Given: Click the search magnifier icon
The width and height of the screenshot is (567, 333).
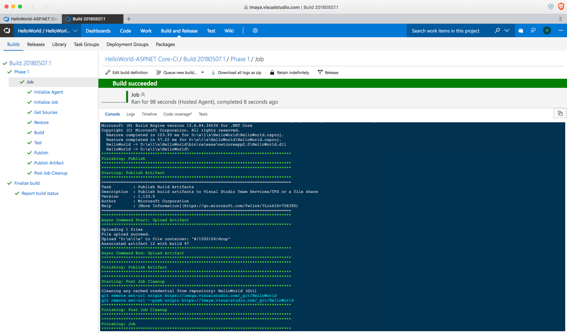Looking at the screenshot, I should pyautogui.click(x=497, y=31).
